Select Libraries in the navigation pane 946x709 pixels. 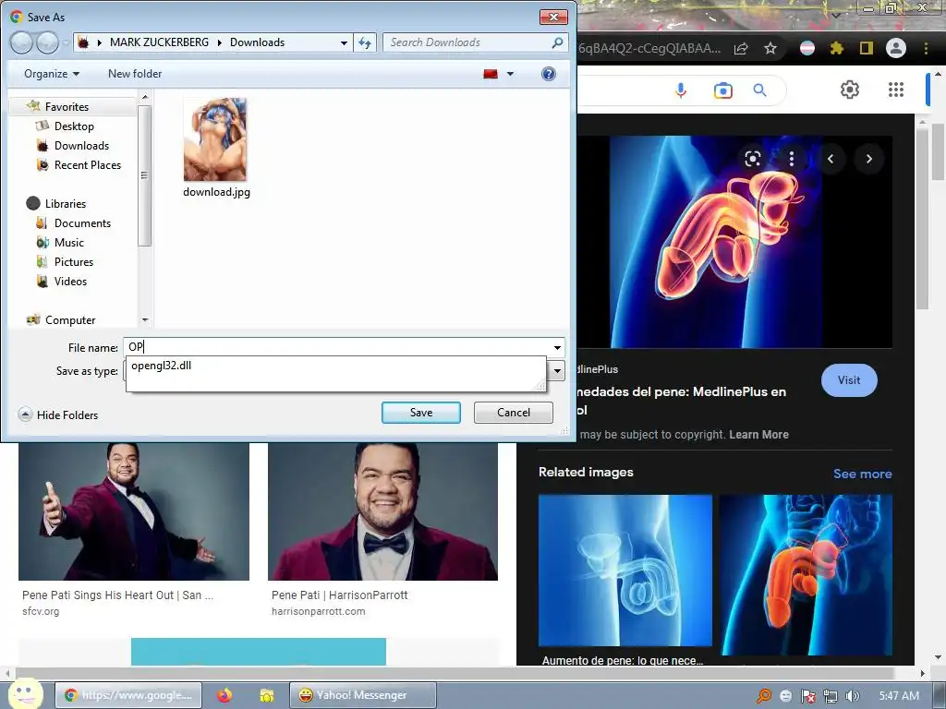pyautogui.click(x=66, y=204)
